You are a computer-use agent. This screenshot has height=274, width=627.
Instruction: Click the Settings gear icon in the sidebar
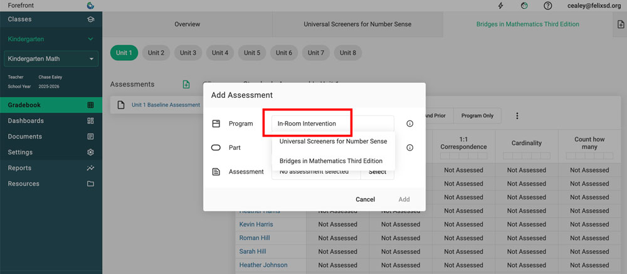[x=90, y=152]
